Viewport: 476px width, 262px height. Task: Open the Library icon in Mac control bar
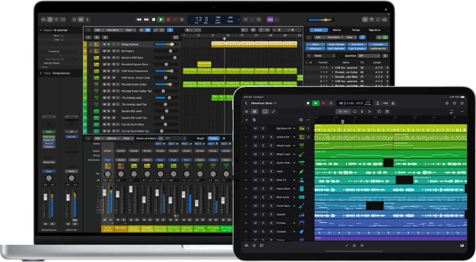click(44, 19)
